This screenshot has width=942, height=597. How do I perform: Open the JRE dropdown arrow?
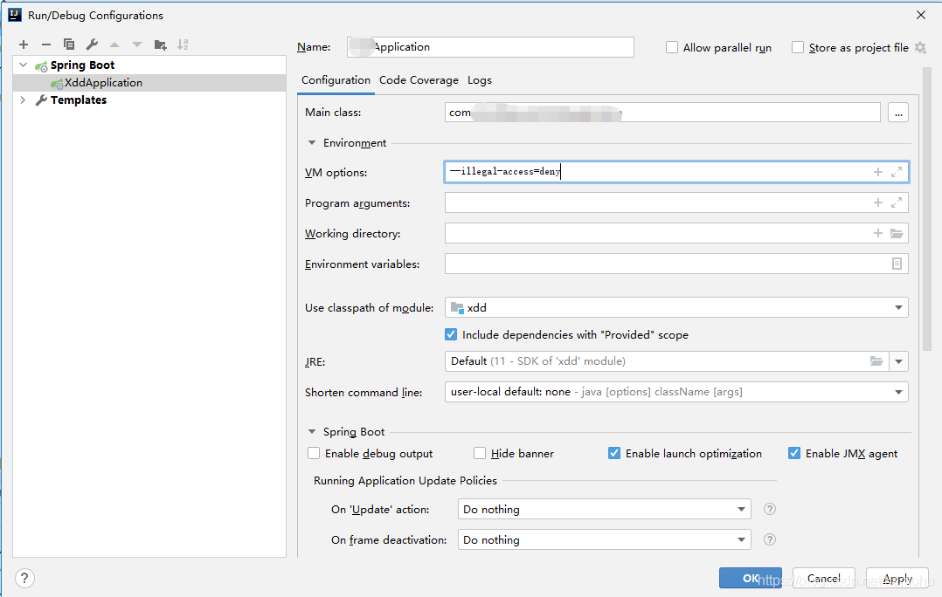pos(898,361)
